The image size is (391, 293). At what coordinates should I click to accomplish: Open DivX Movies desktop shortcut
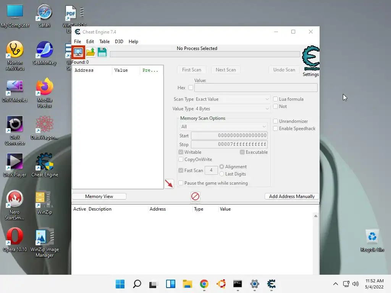15,91
